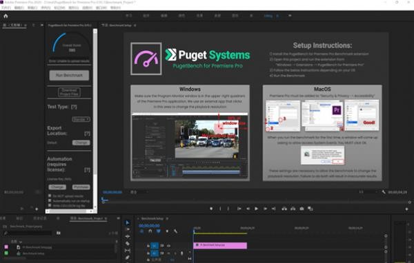This screenshot has width=414, height=263.
Task: Select the Ripple Edit tool
Action: coord(127,236)
